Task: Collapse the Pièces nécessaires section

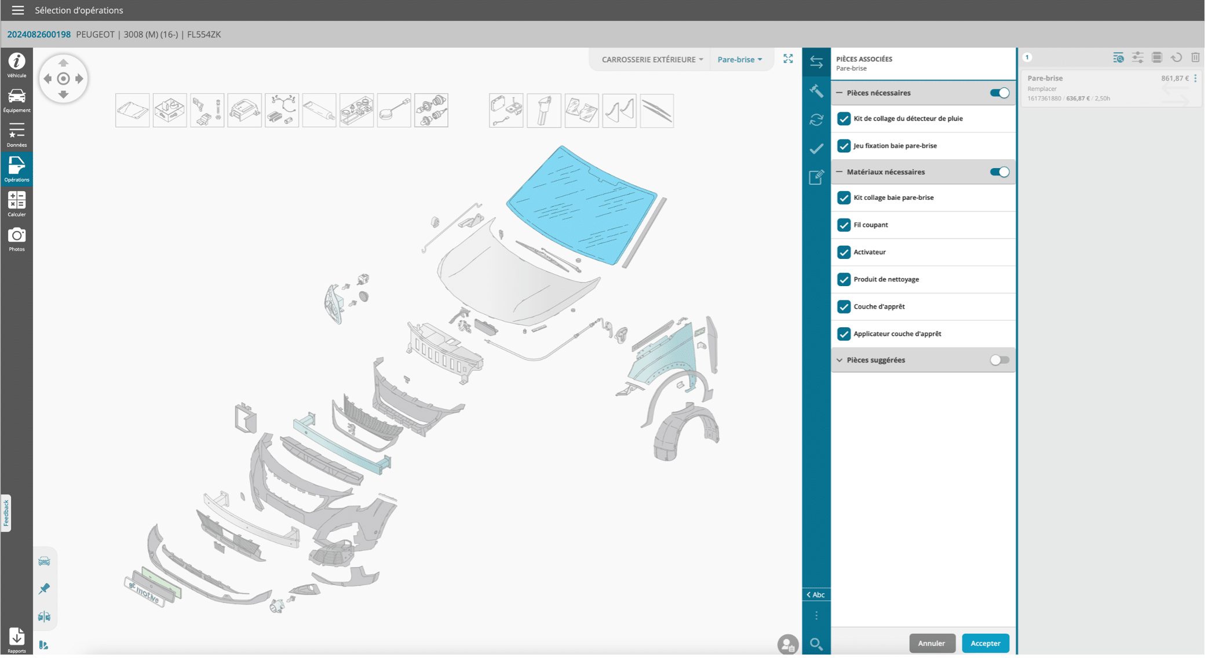Action: (x=840, y=93)
